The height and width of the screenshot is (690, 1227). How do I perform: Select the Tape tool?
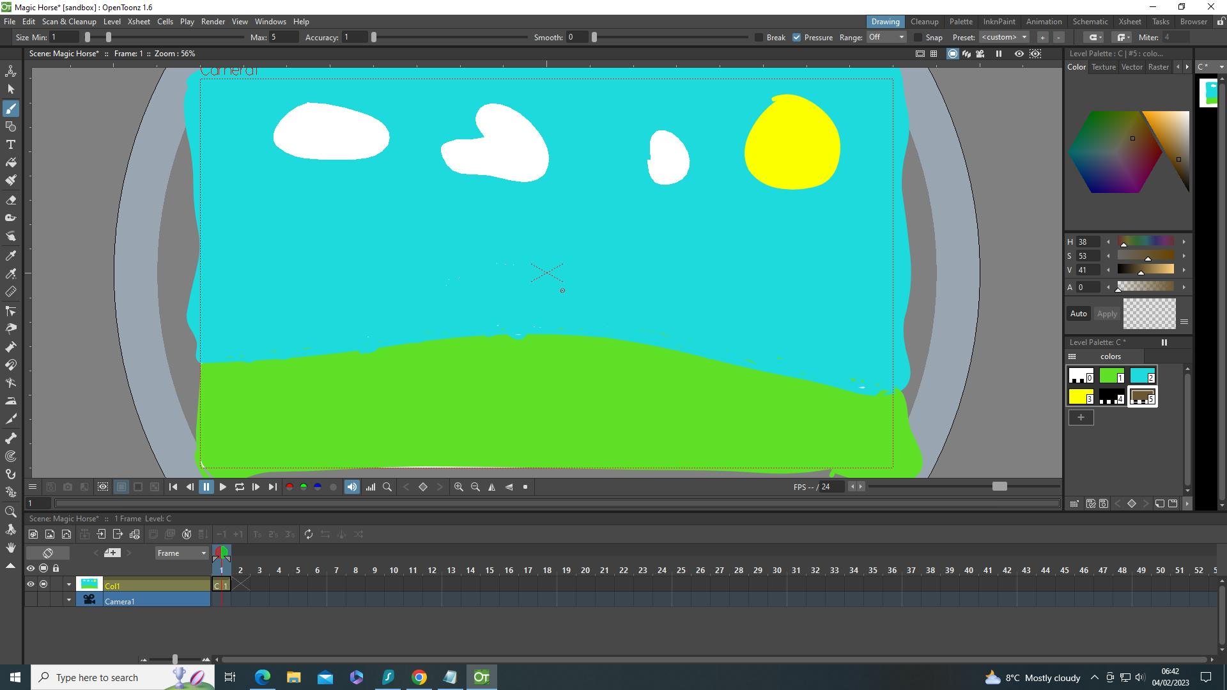(x=11, y=217)
